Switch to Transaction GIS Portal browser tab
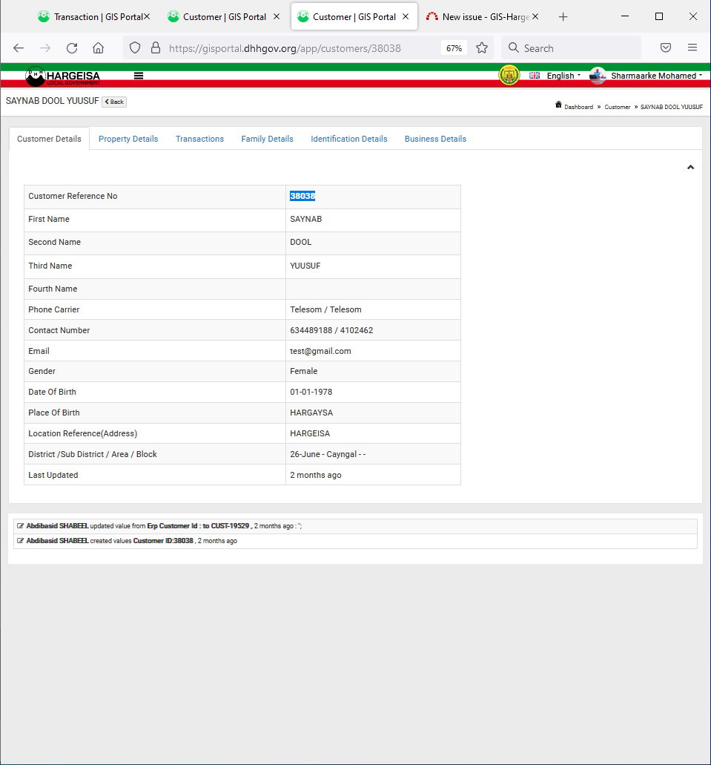 (92, 17)
